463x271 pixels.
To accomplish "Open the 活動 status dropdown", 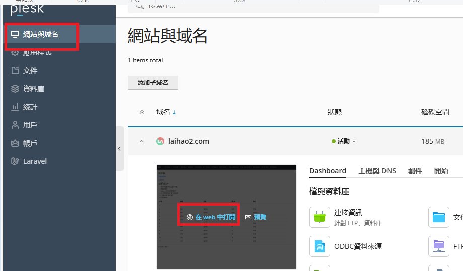I will (x=344, y=141).
